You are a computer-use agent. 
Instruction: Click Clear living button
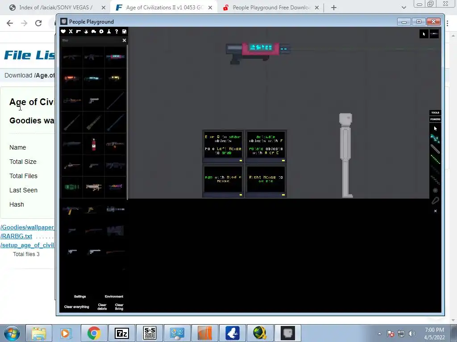pyautogui.click(x=119, y=307)
